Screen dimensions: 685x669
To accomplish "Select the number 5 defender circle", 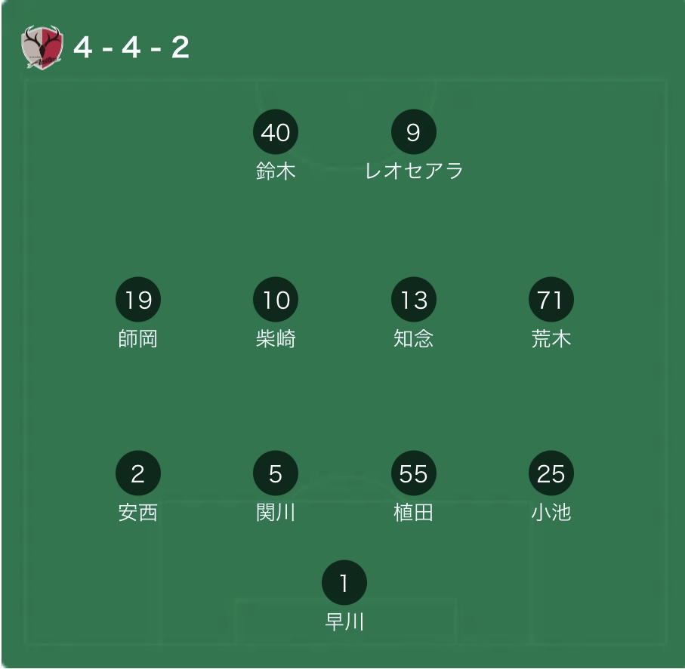I will click(x=276, y=473).
